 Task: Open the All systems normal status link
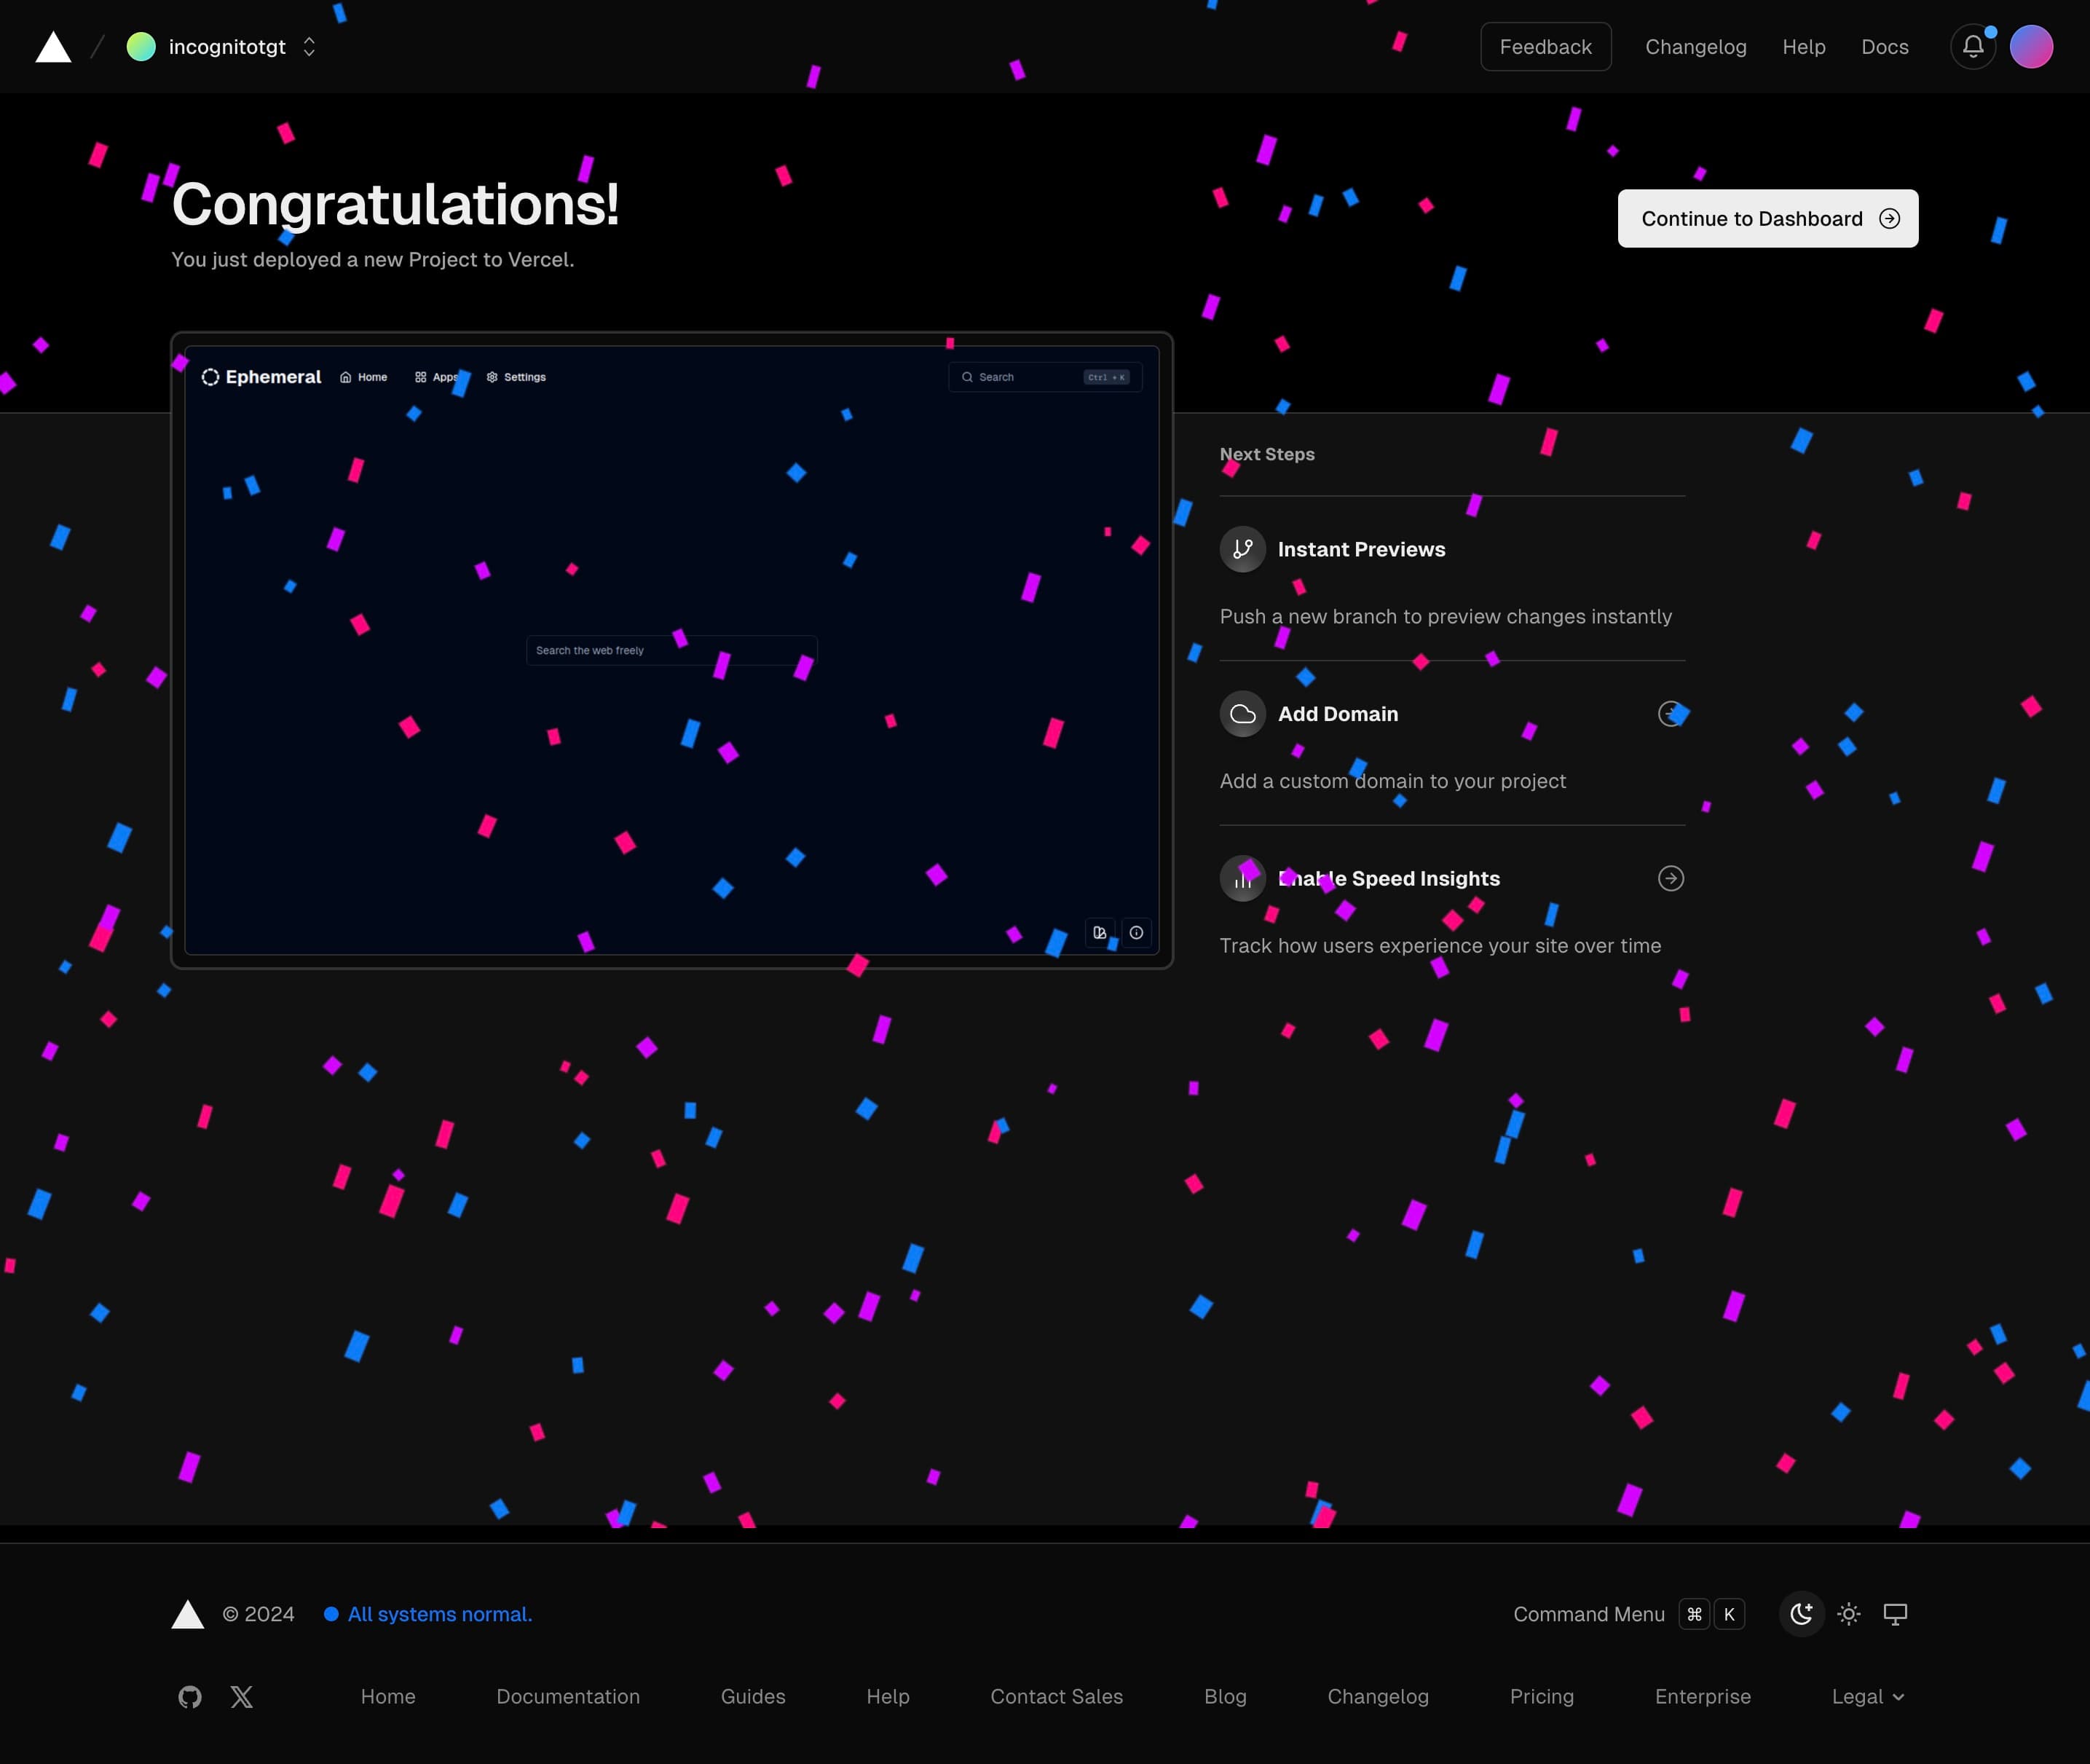coord(428,1614)
